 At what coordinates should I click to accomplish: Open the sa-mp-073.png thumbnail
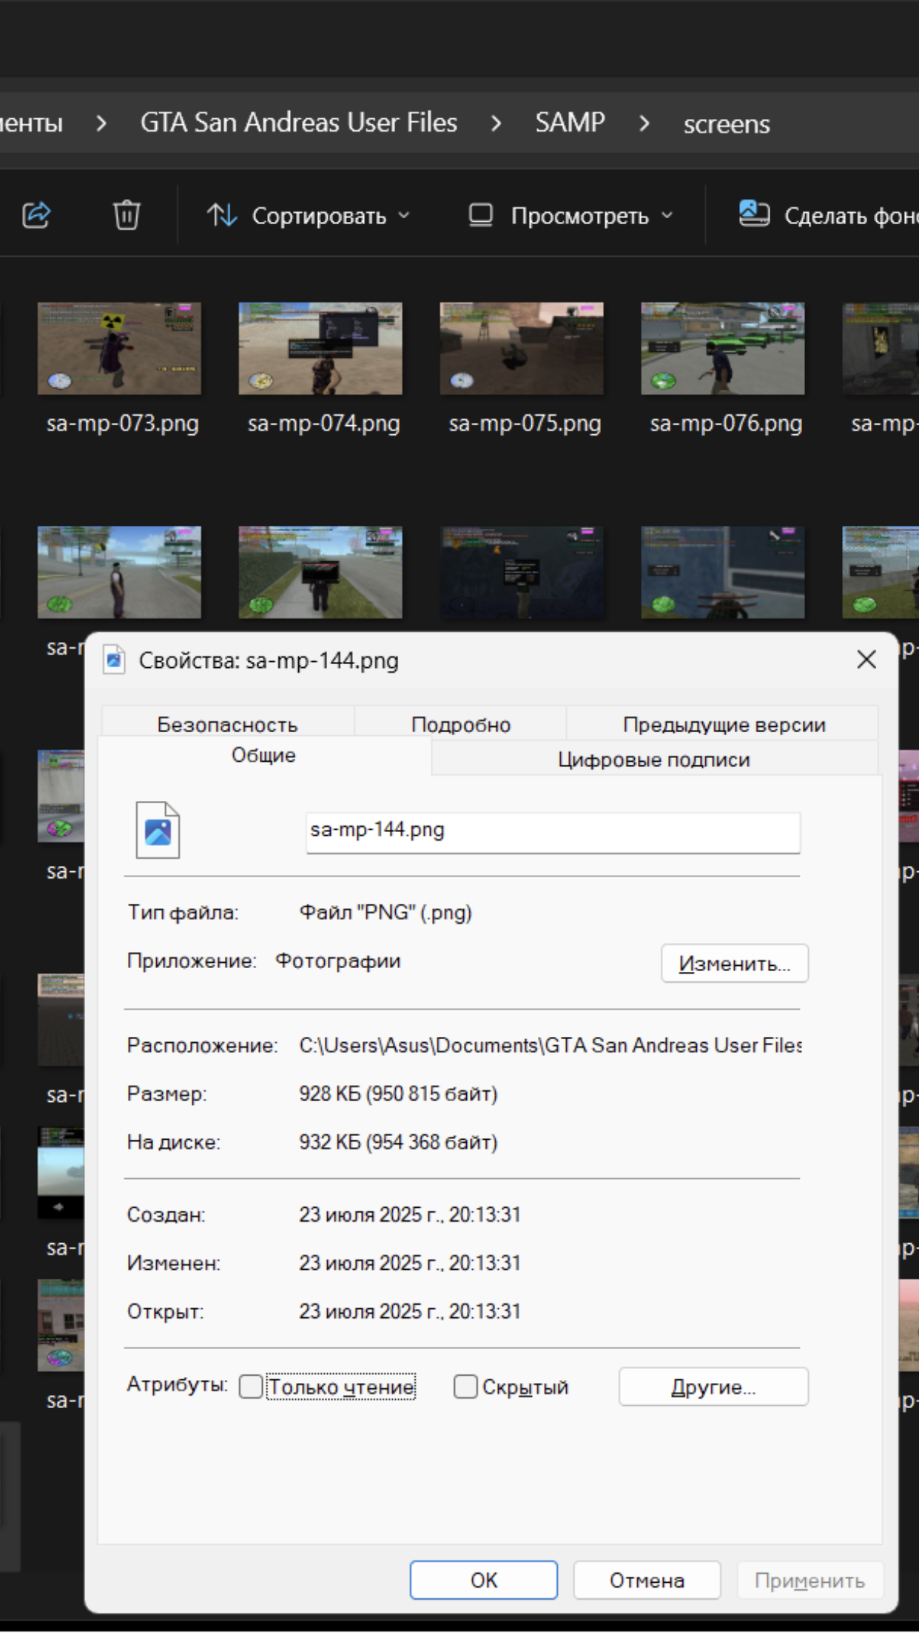(x=119, y=348)
